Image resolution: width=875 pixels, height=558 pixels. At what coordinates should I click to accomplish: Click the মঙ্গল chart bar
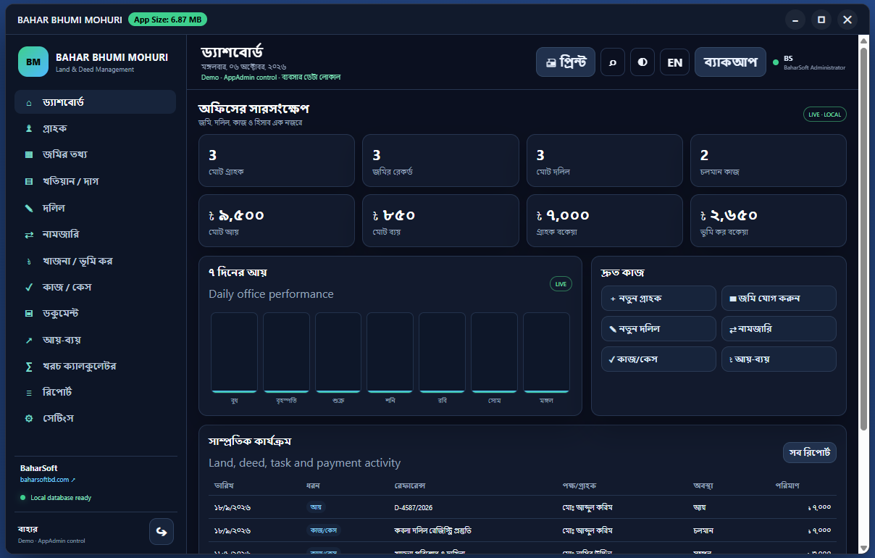546,352
